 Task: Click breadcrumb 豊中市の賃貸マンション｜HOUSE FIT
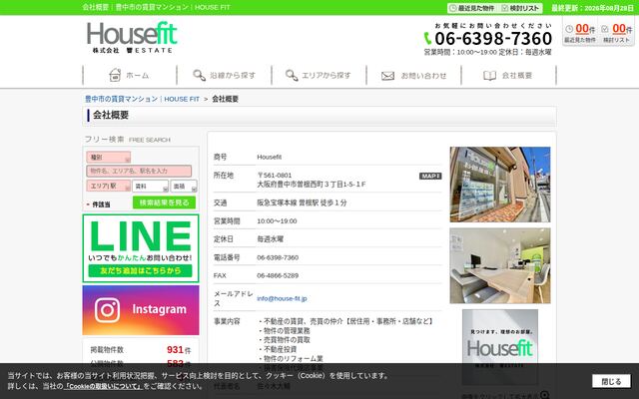(x=142, y=99)
